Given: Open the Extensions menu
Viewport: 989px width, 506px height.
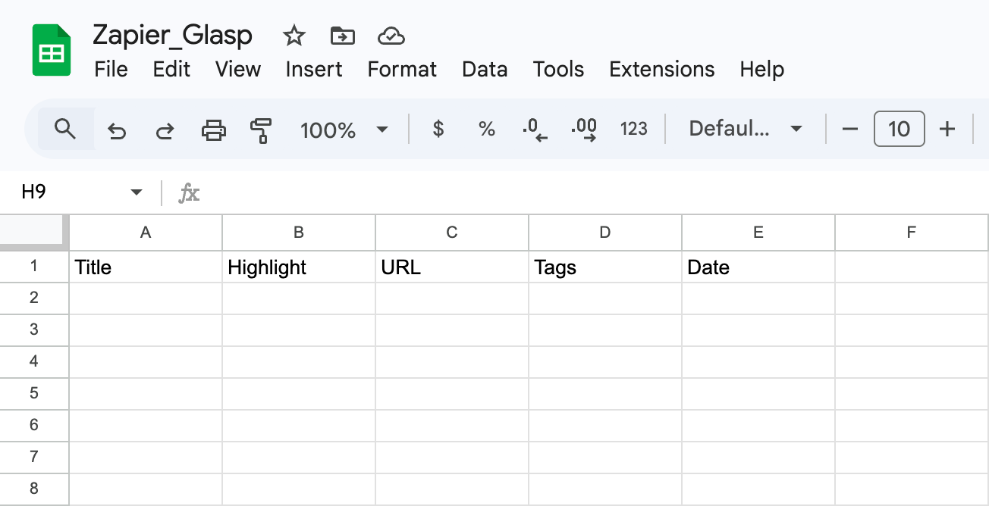Looking at the screenshot, I should 661,70.
